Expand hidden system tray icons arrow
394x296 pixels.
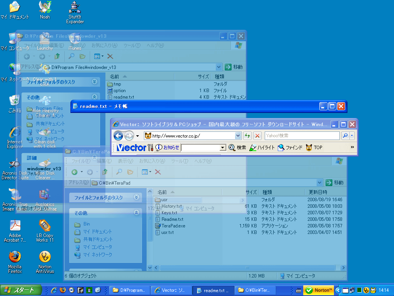coord(338,291)
